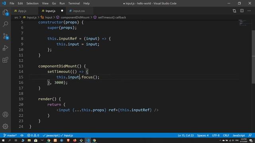Open the Accounts menu icon
This screenshot has width=255, height=143.
[5, 114]
